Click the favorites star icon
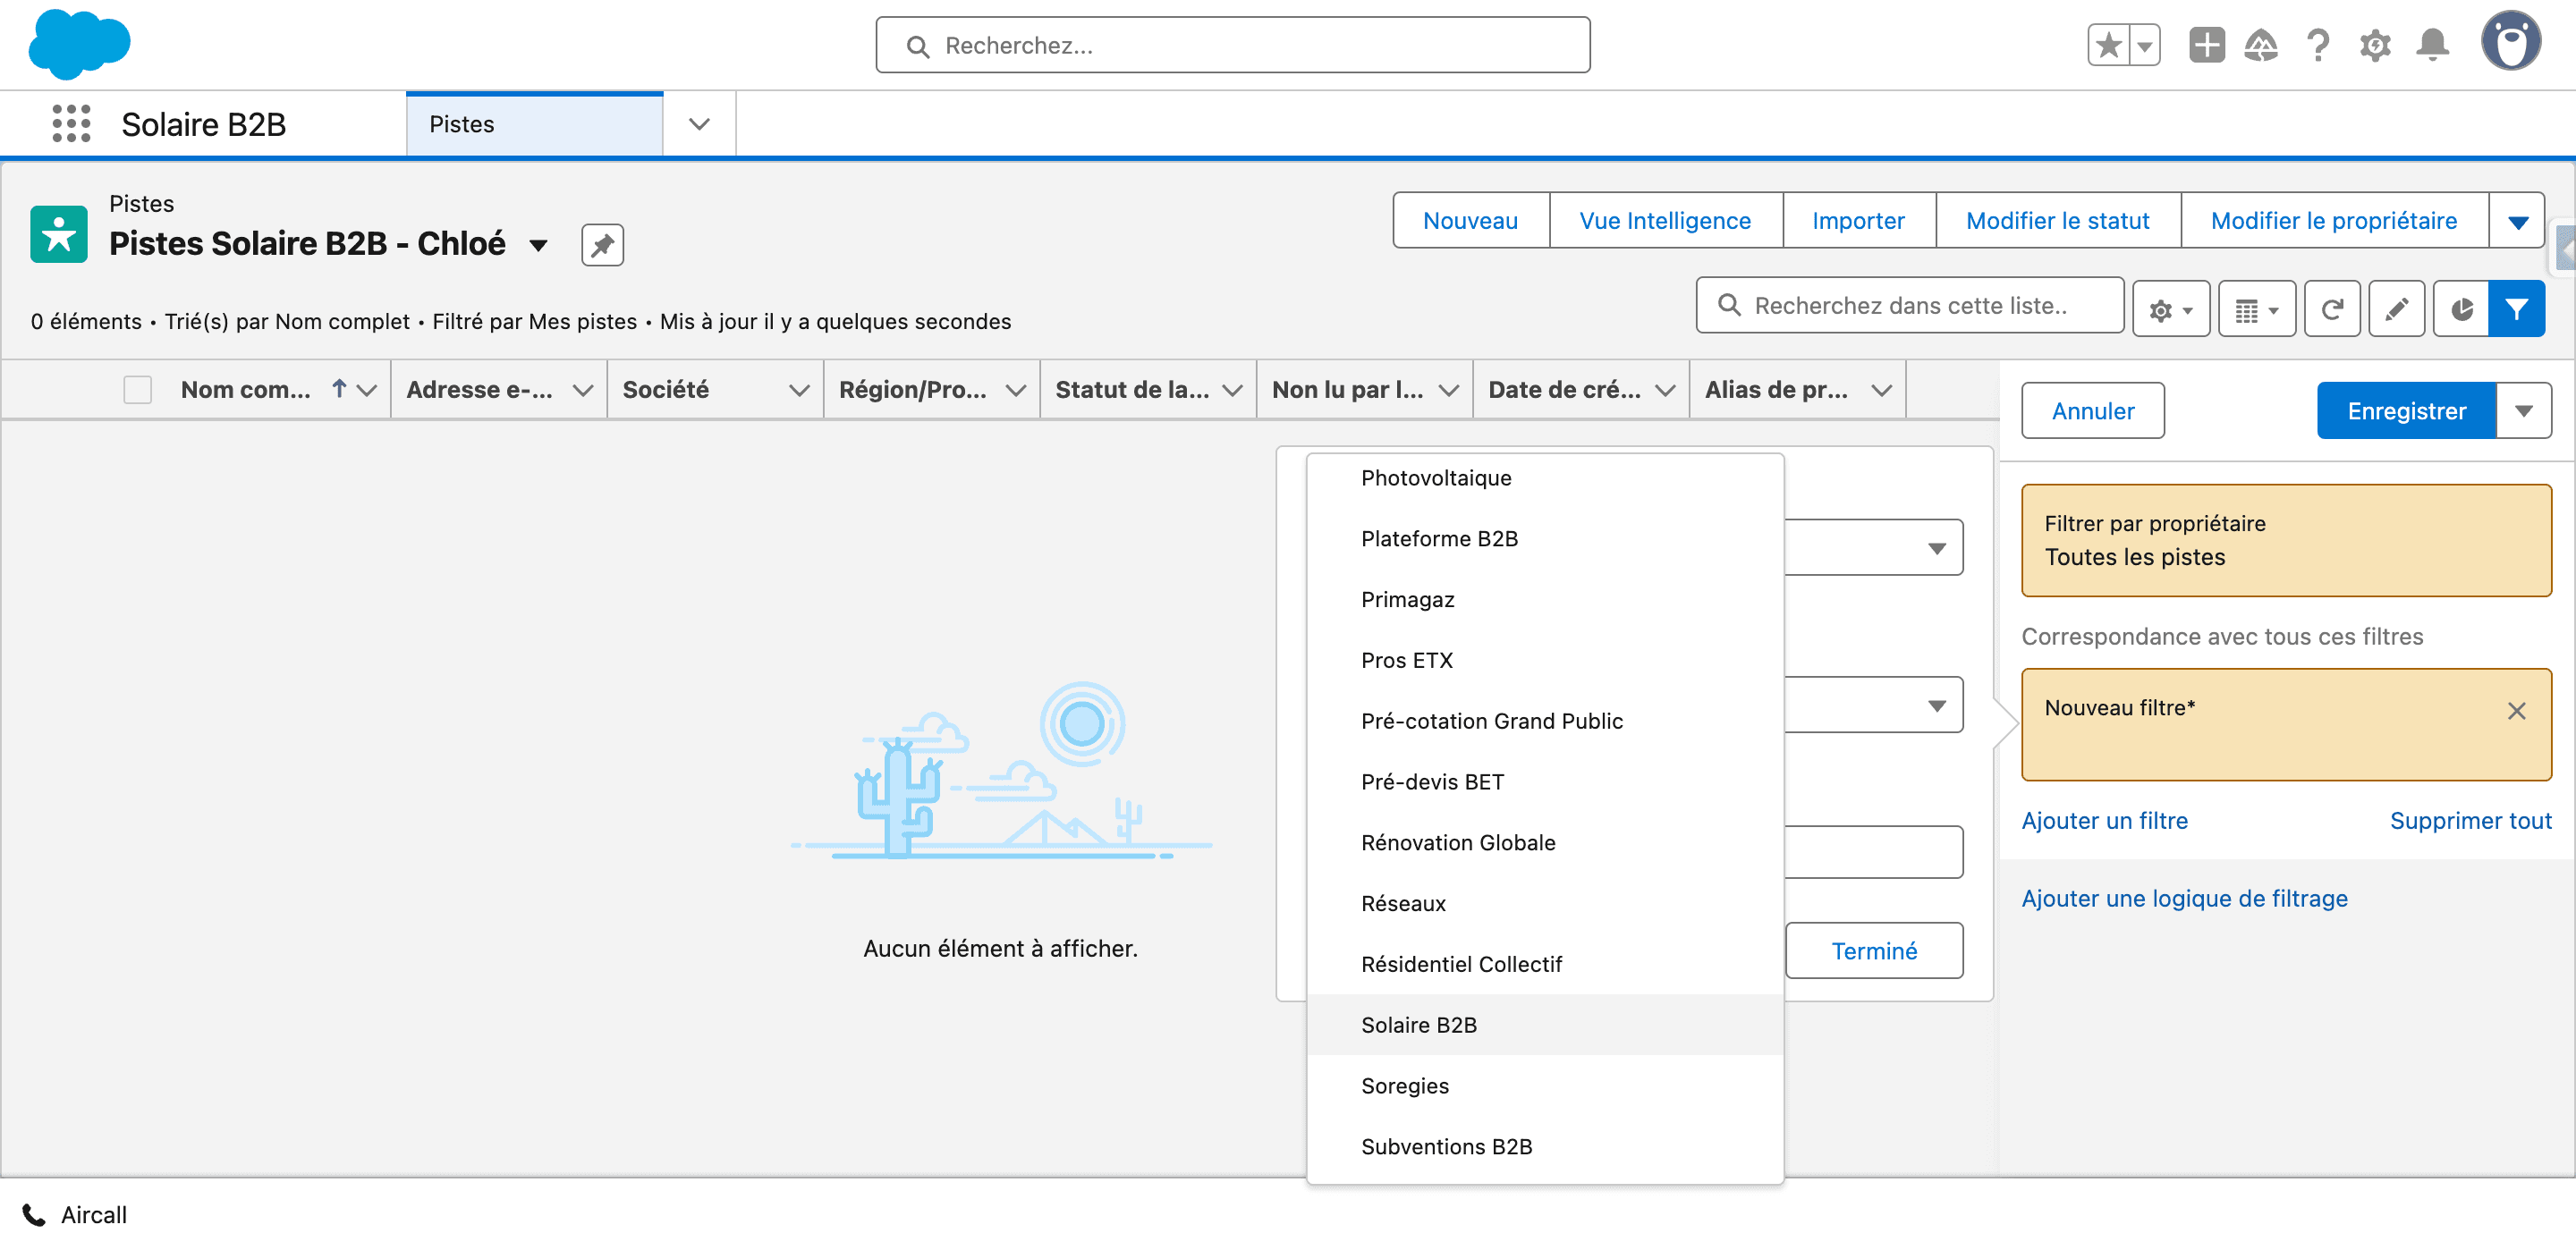The height and width of the screenshot is (1250, 2576). [2109, 45]
